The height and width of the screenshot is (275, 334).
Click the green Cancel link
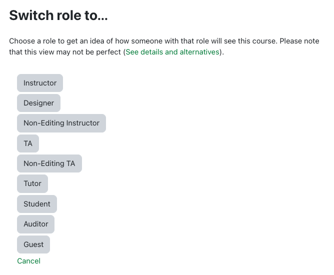tap(28, 261)
